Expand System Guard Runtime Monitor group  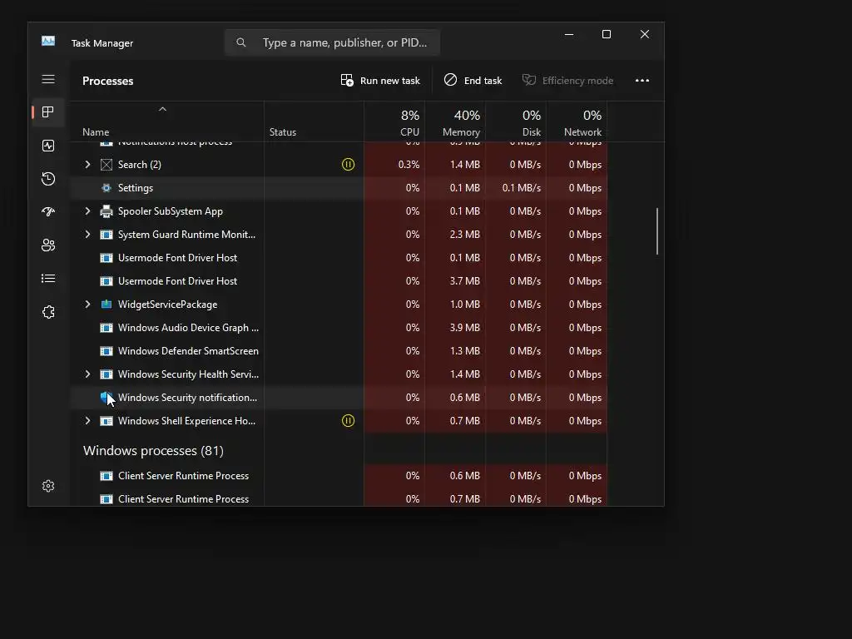pos(87,234)
